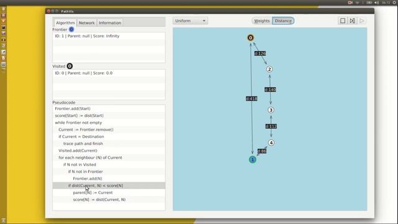
Task: Click pseudocode line score[N] := dist(Current, N)
Action: 109,200
